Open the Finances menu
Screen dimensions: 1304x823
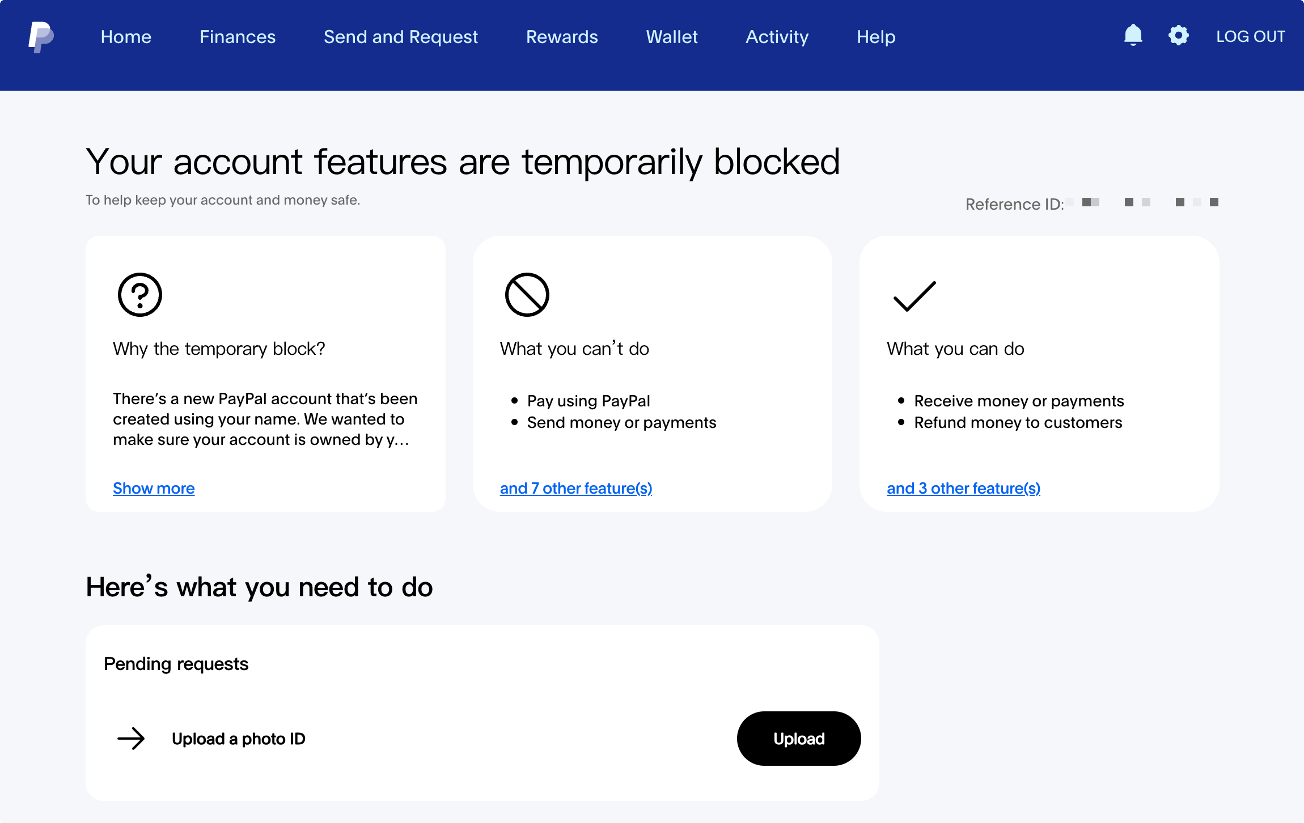tap(238, 37)
